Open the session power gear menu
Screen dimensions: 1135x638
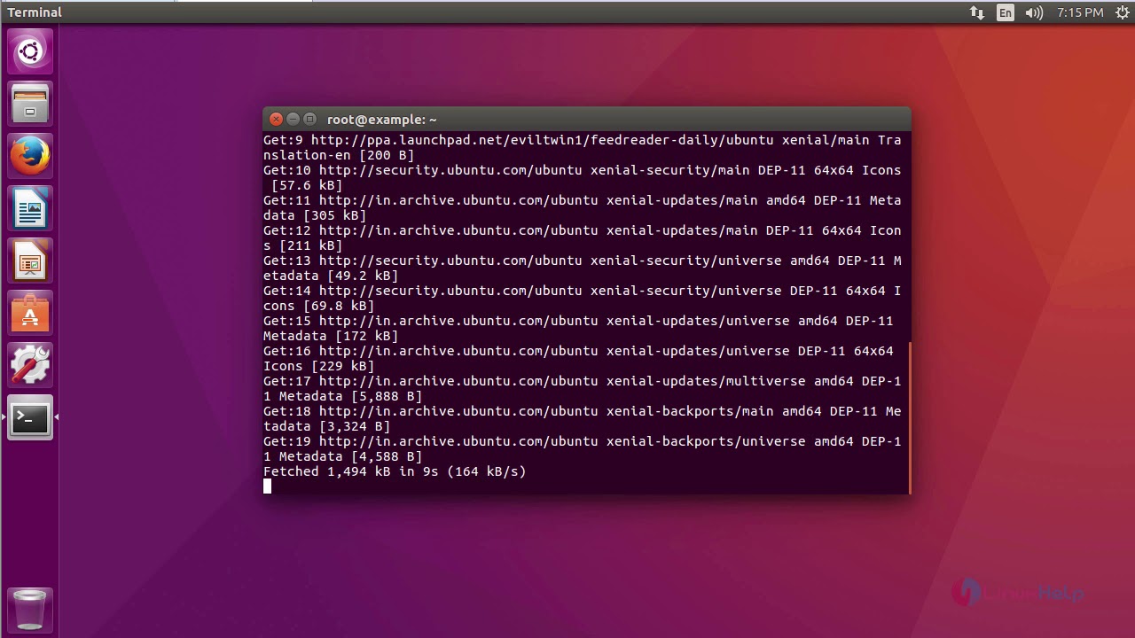pos(1122,12)
